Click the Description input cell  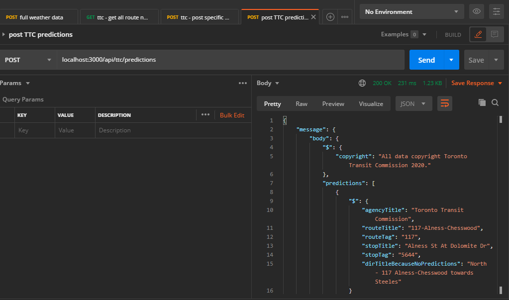coord(173,130)
